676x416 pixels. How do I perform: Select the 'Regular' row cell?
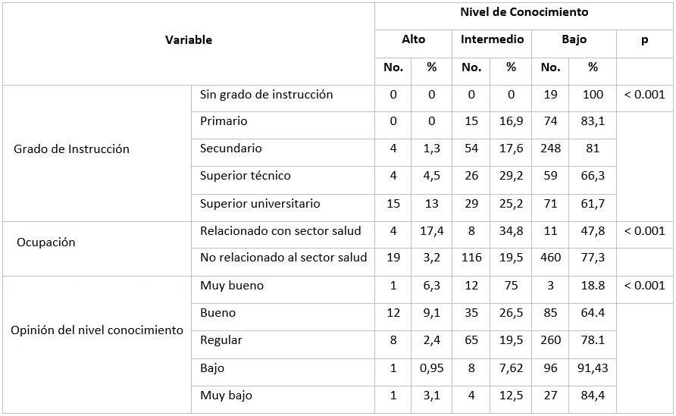click(221, 340)
